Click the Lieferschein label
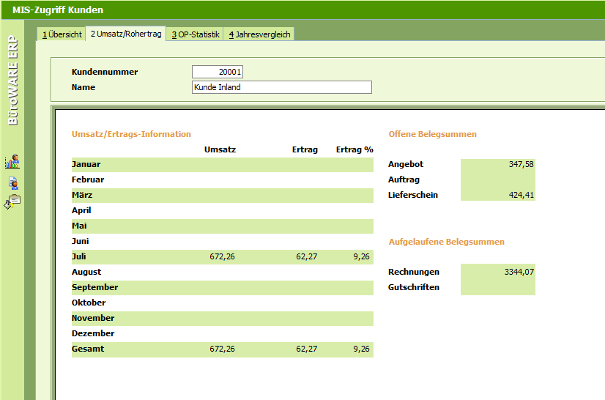The image size is (605, 400). pos(413,195)
